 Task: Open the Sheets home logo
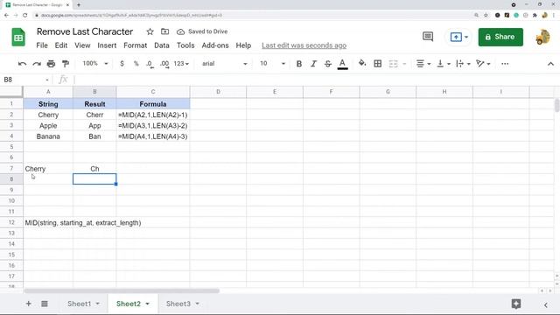(x=18, y=37)
